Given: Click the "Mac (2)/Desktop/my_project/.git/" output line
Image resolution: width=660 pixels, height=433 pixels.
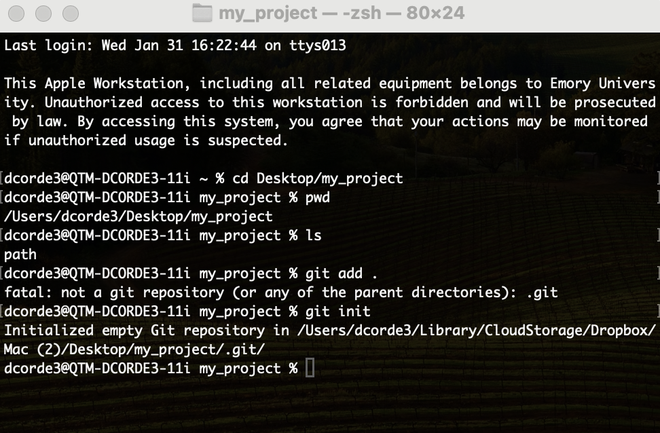Looking at the screenshot, I should [134, 350].
